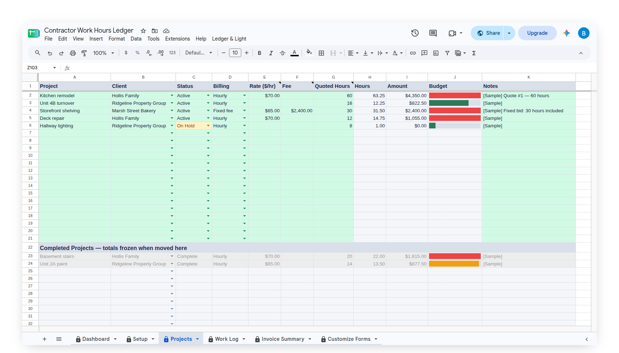
Task: Show the all sheets list
Action: [59, 339]
